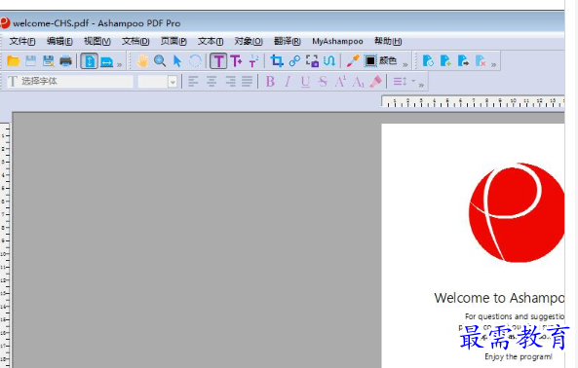Toggle Fit Page Width view button

[106, 61]
